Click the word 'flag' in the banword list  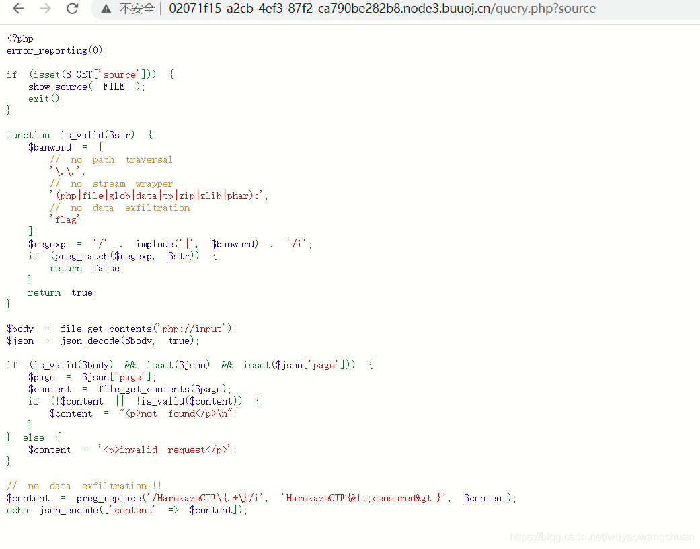pyautogui.click(x=65, y=219)
